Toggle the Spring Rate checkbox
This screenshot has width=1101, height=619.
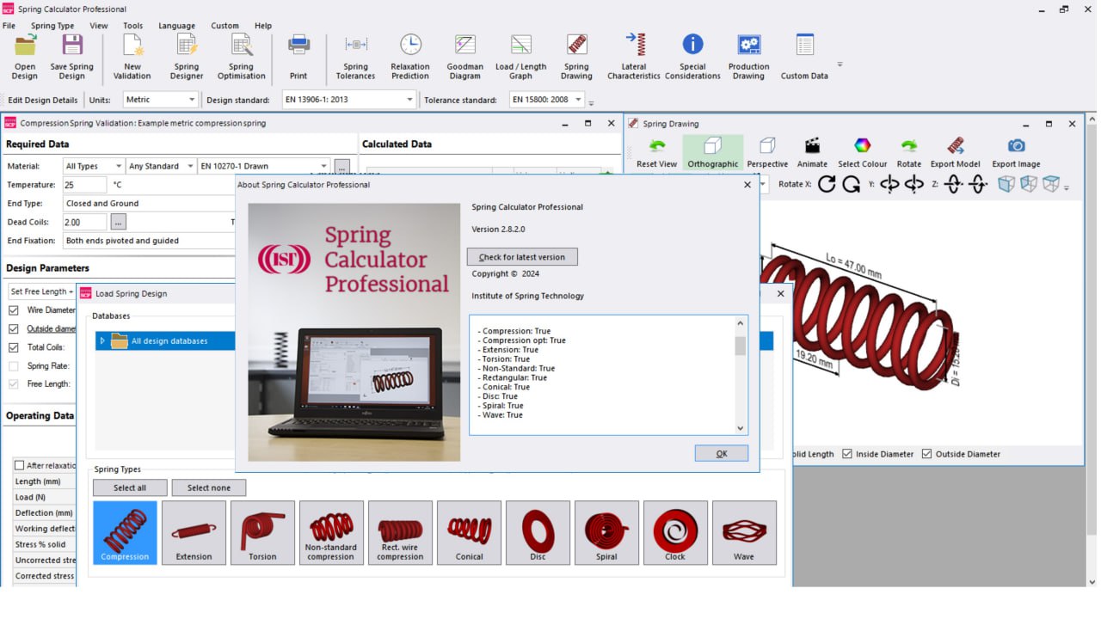[x=14, y=366]
